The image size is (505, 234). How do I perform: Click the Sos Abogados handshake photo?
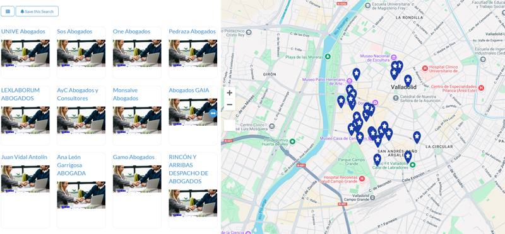(81, 53)
